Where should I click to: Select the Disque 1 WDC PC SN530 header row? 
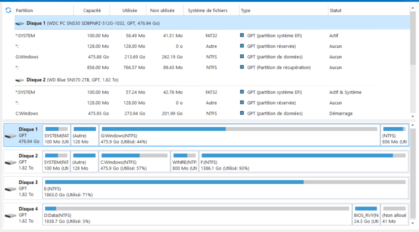[212, 23]
